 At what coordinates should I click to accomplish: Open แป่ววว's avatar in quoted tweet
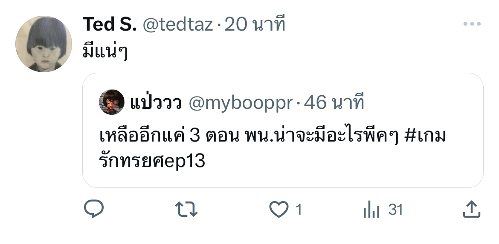pos(111,102)
